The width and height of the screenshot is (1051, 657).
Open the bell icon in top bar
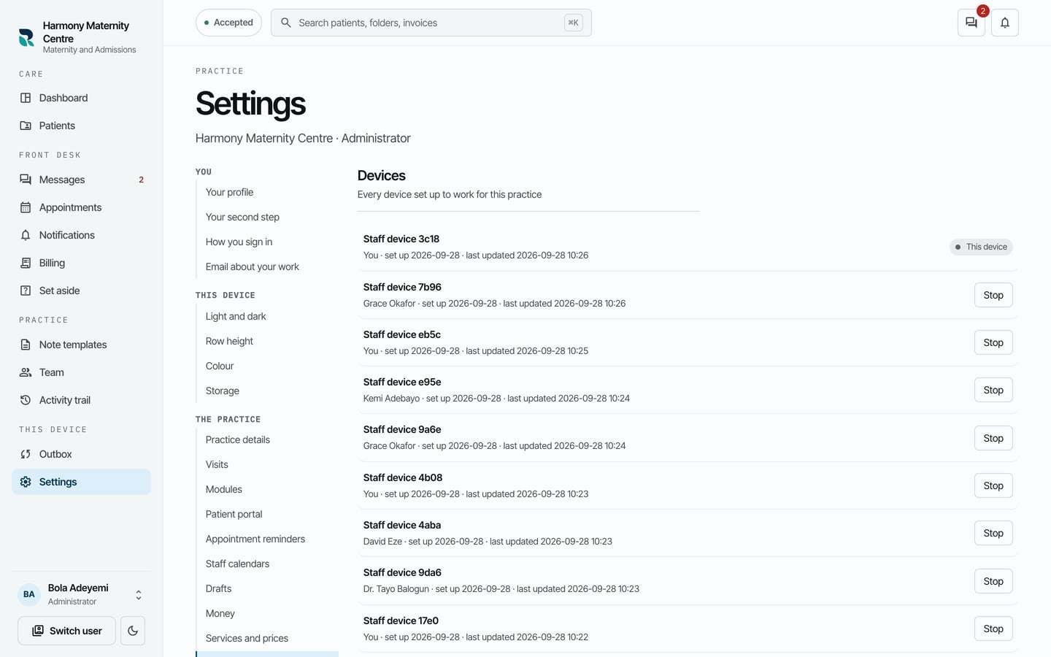1005,23
